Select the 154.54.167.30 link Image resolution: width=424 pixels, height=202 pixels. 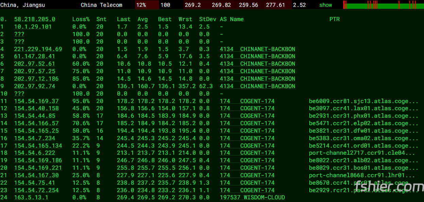(x=36, y=175)
